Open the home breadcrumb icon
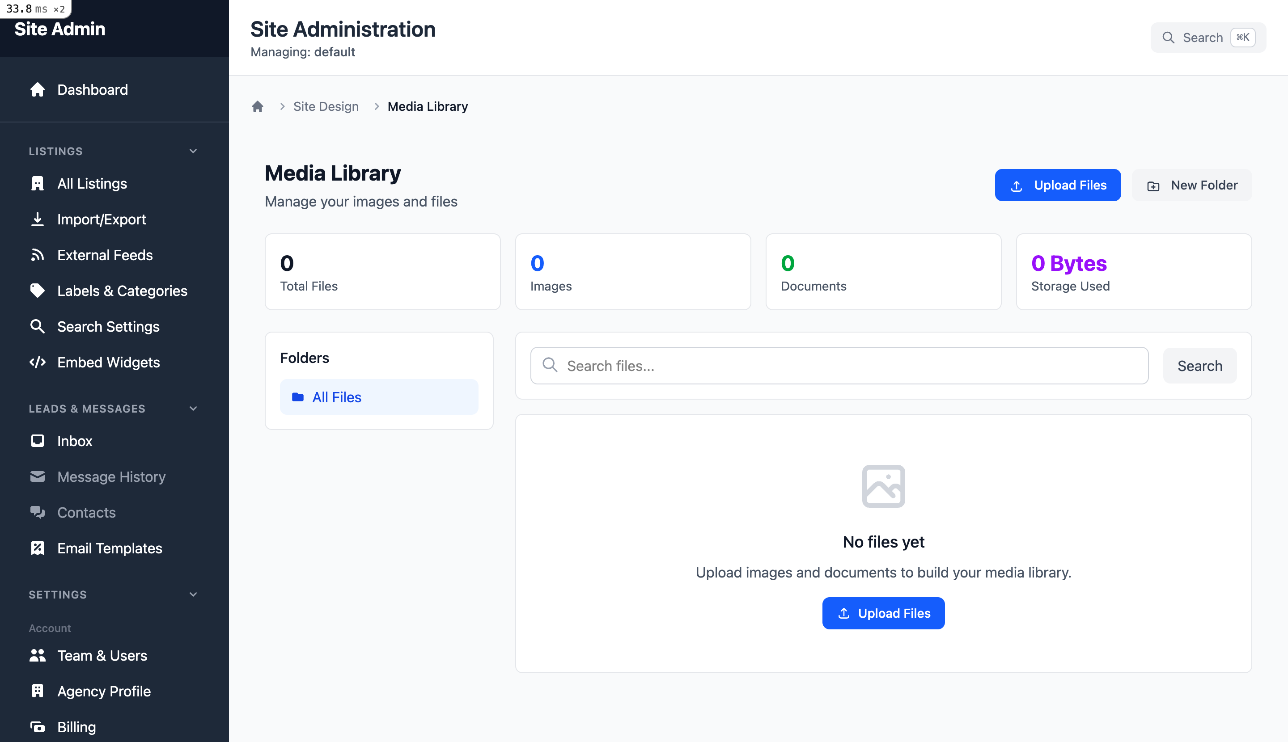Image resolution: width=1288 pixels, height=742 pixels. pos(258,106)
